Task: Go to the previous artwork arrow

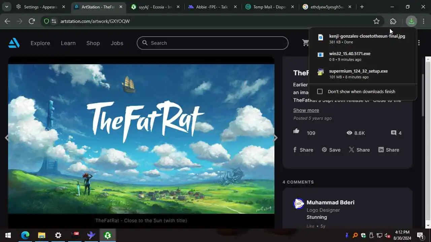Action: pyautogui.click(x=6, y=137)
